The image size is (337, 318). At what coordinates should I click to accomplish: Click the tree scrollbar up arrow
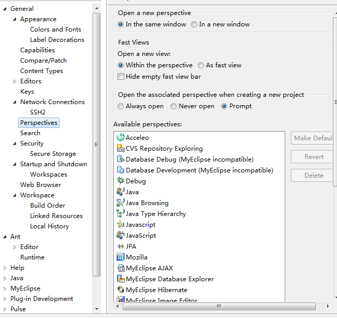point(97,9)
